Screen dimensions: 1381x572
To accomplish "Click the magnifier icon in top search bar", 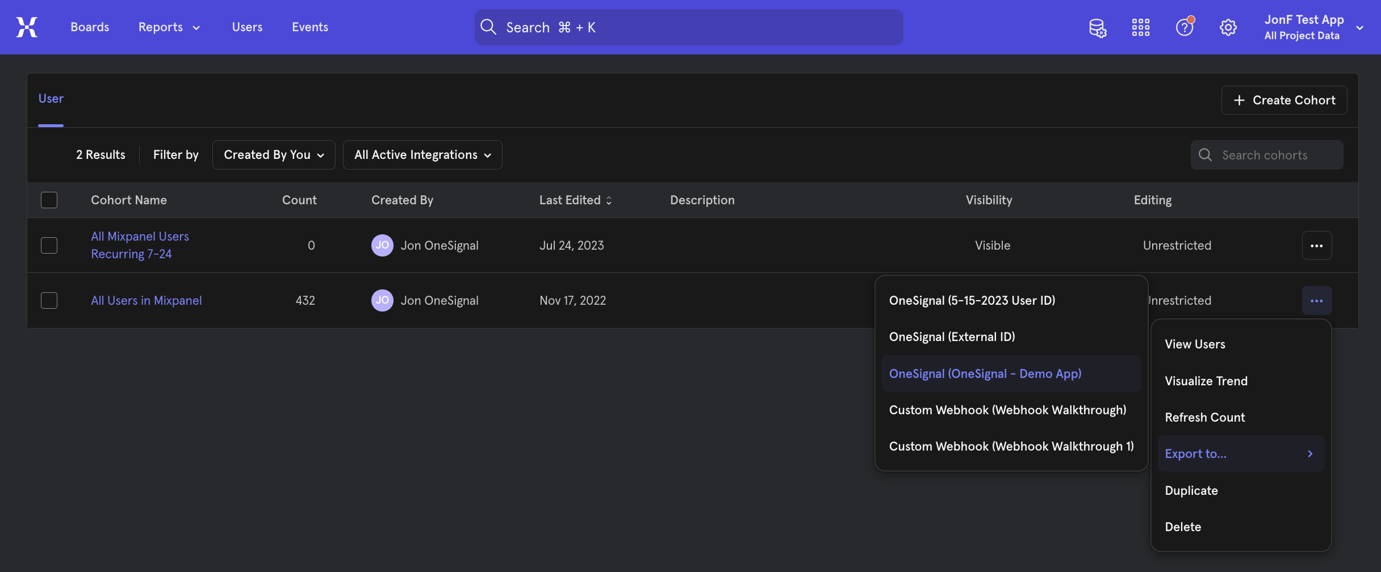I will (x=488, y=27).
